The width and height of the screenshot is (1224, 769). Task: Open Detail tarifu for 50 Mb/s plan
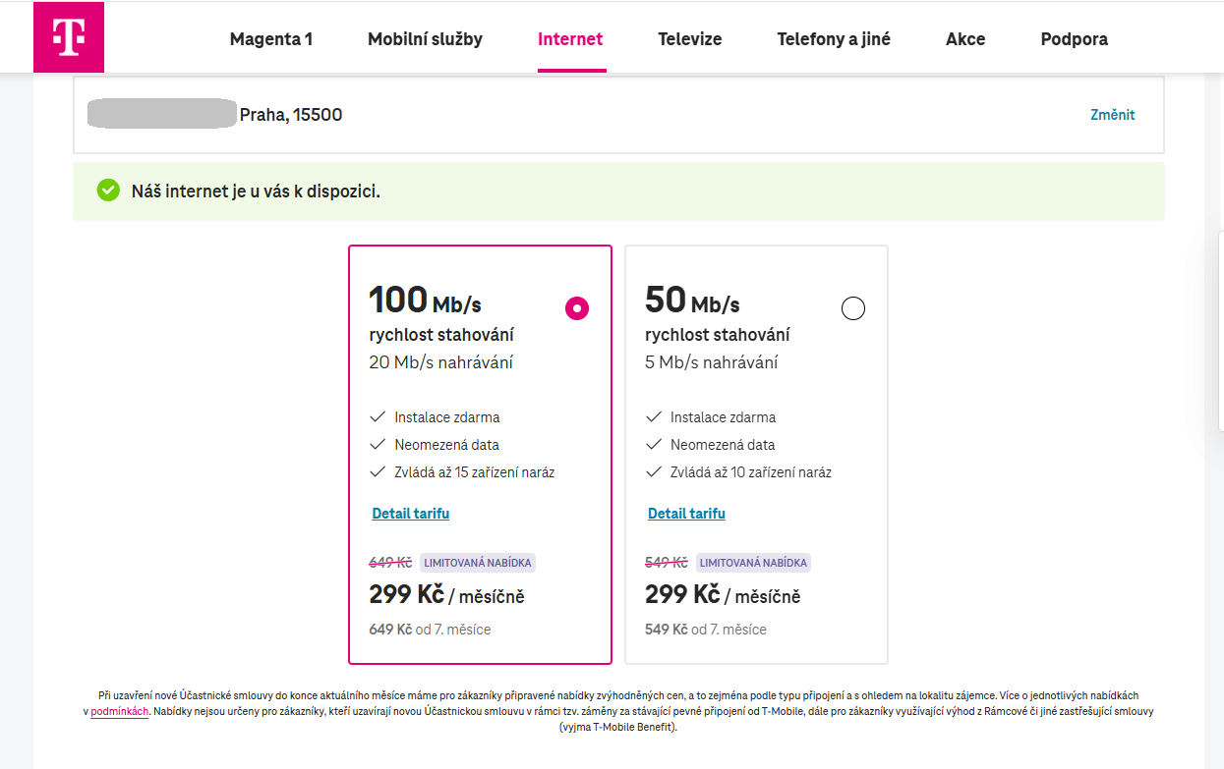click(x=686, y=514)
